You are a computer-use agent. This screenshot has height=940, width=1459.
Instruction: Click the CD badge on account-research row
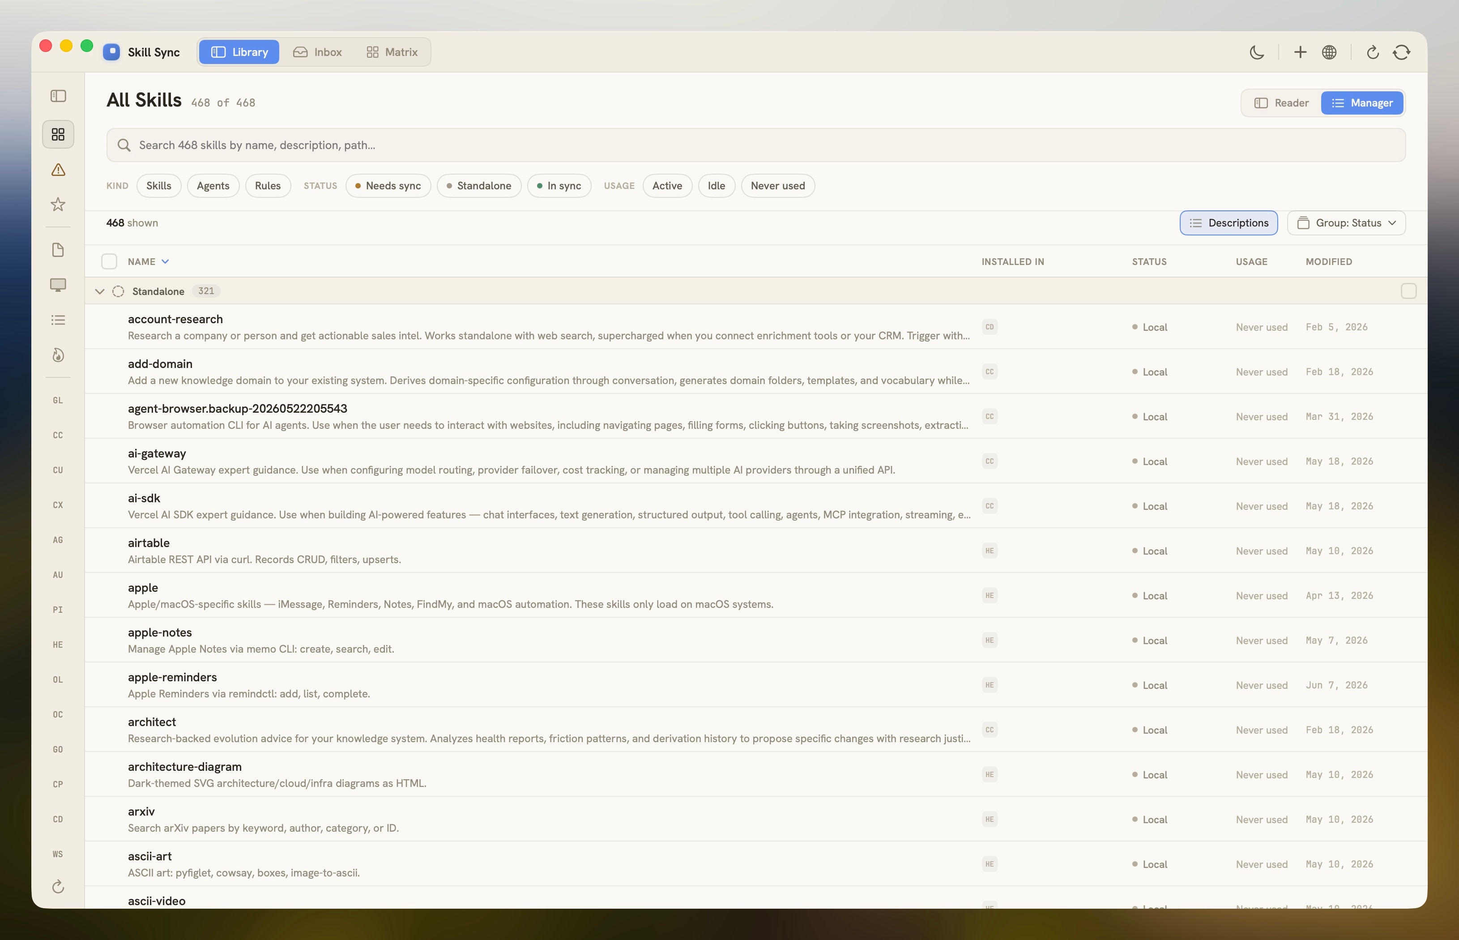[x=989, y=327]
